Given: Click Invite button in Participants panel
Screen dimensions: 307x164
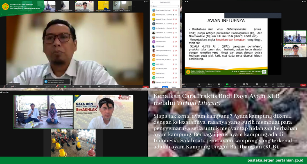Looking at the screenshot, I should click(x=156, y=87).
